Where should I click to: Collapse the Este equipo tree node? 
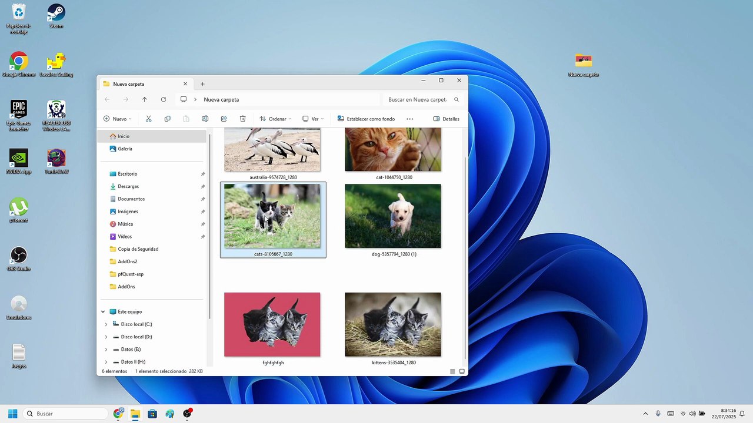104,312
